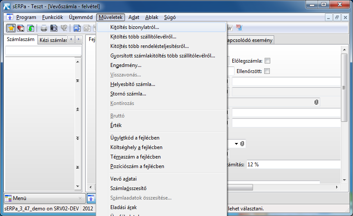
Task: Click the printer icon in the toolbar
Action: tap(44, 28)
